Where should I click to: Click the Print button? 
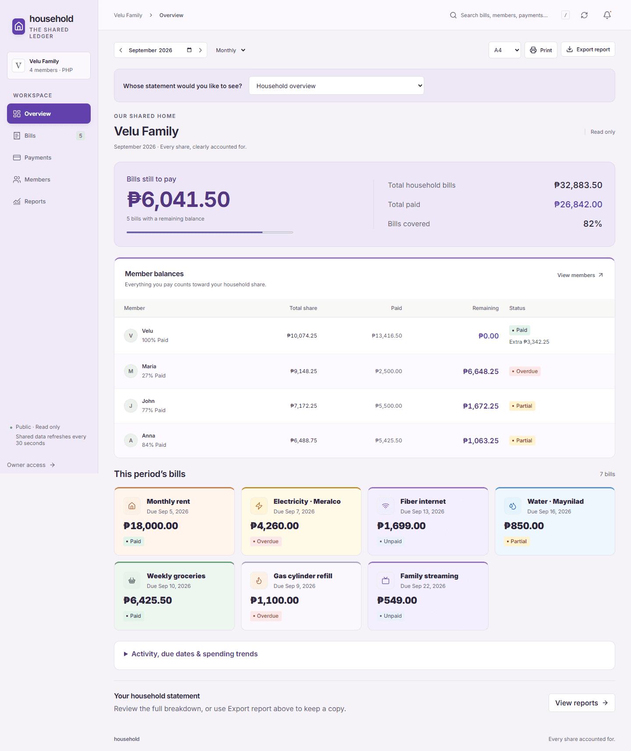point(541,50)
